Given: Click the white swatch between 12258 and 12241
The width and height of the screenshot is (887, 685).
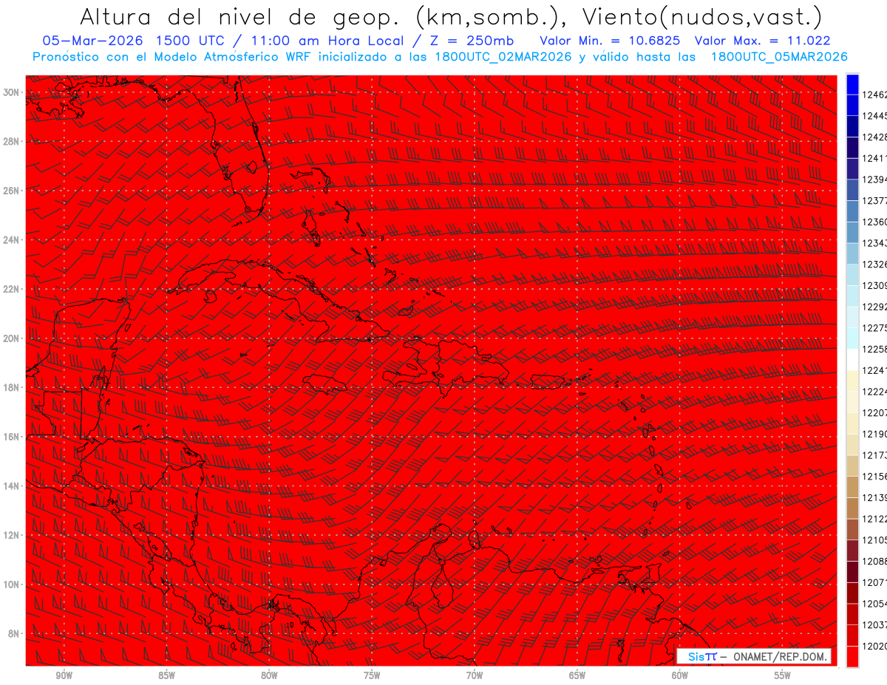Looking at the screenshot, I should coord(852,360).
